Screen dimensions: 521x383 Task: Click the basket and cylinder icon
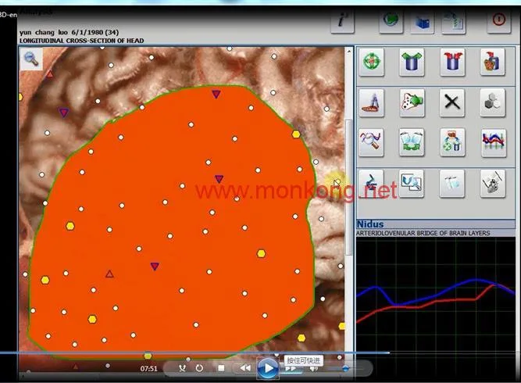click(x=492, y=62)
